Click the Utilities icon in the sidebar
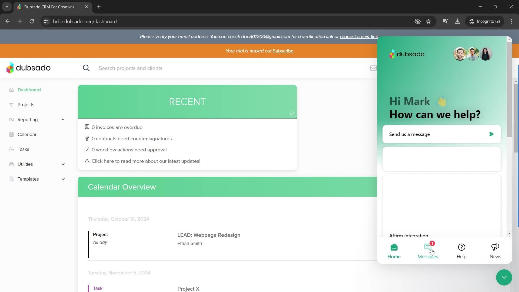 (x=11, y=164)
